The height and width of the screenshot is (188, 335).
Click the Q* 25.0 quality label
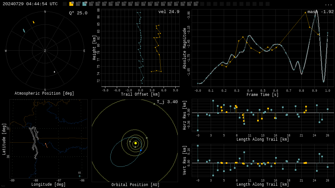pos(78,13)
